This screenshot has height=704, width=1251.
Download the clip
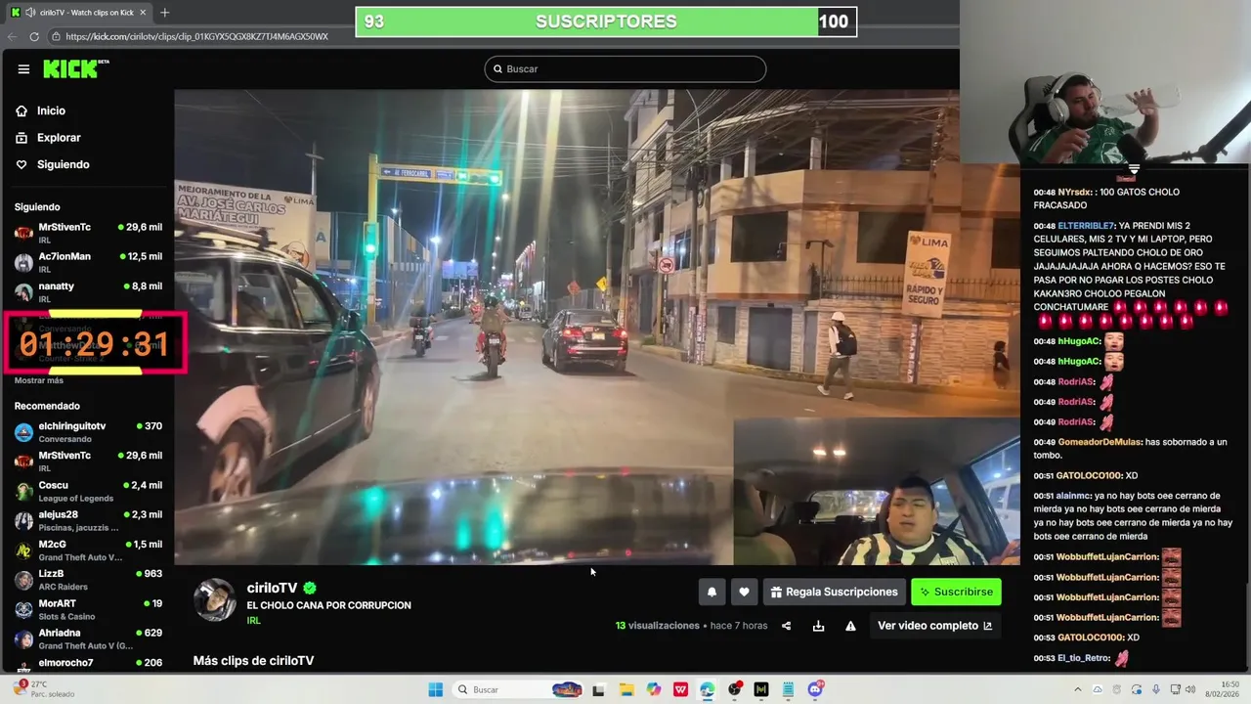(x=818, y=626)
